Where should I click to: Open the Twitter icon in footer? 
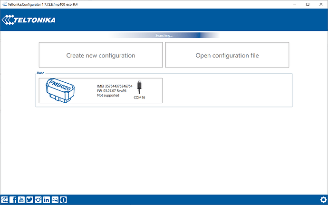pyautogui.click(x=29, y=200)
